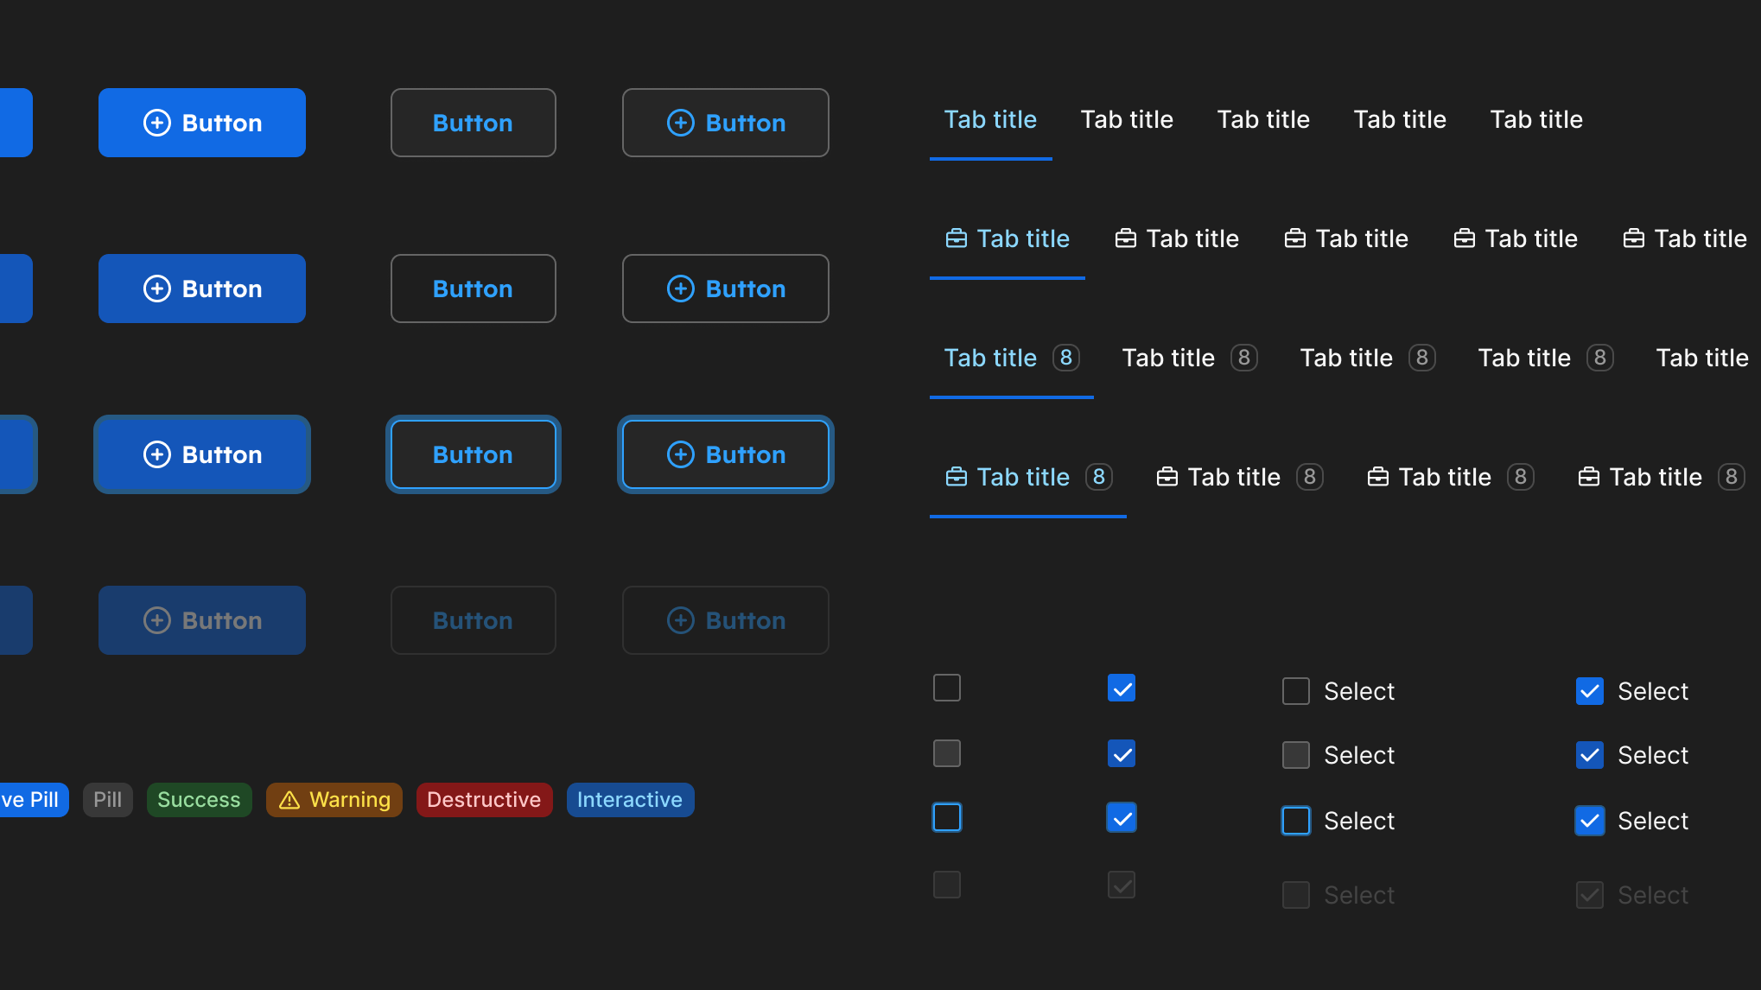Click the solid blue Button at top

[x=201, y=122]
